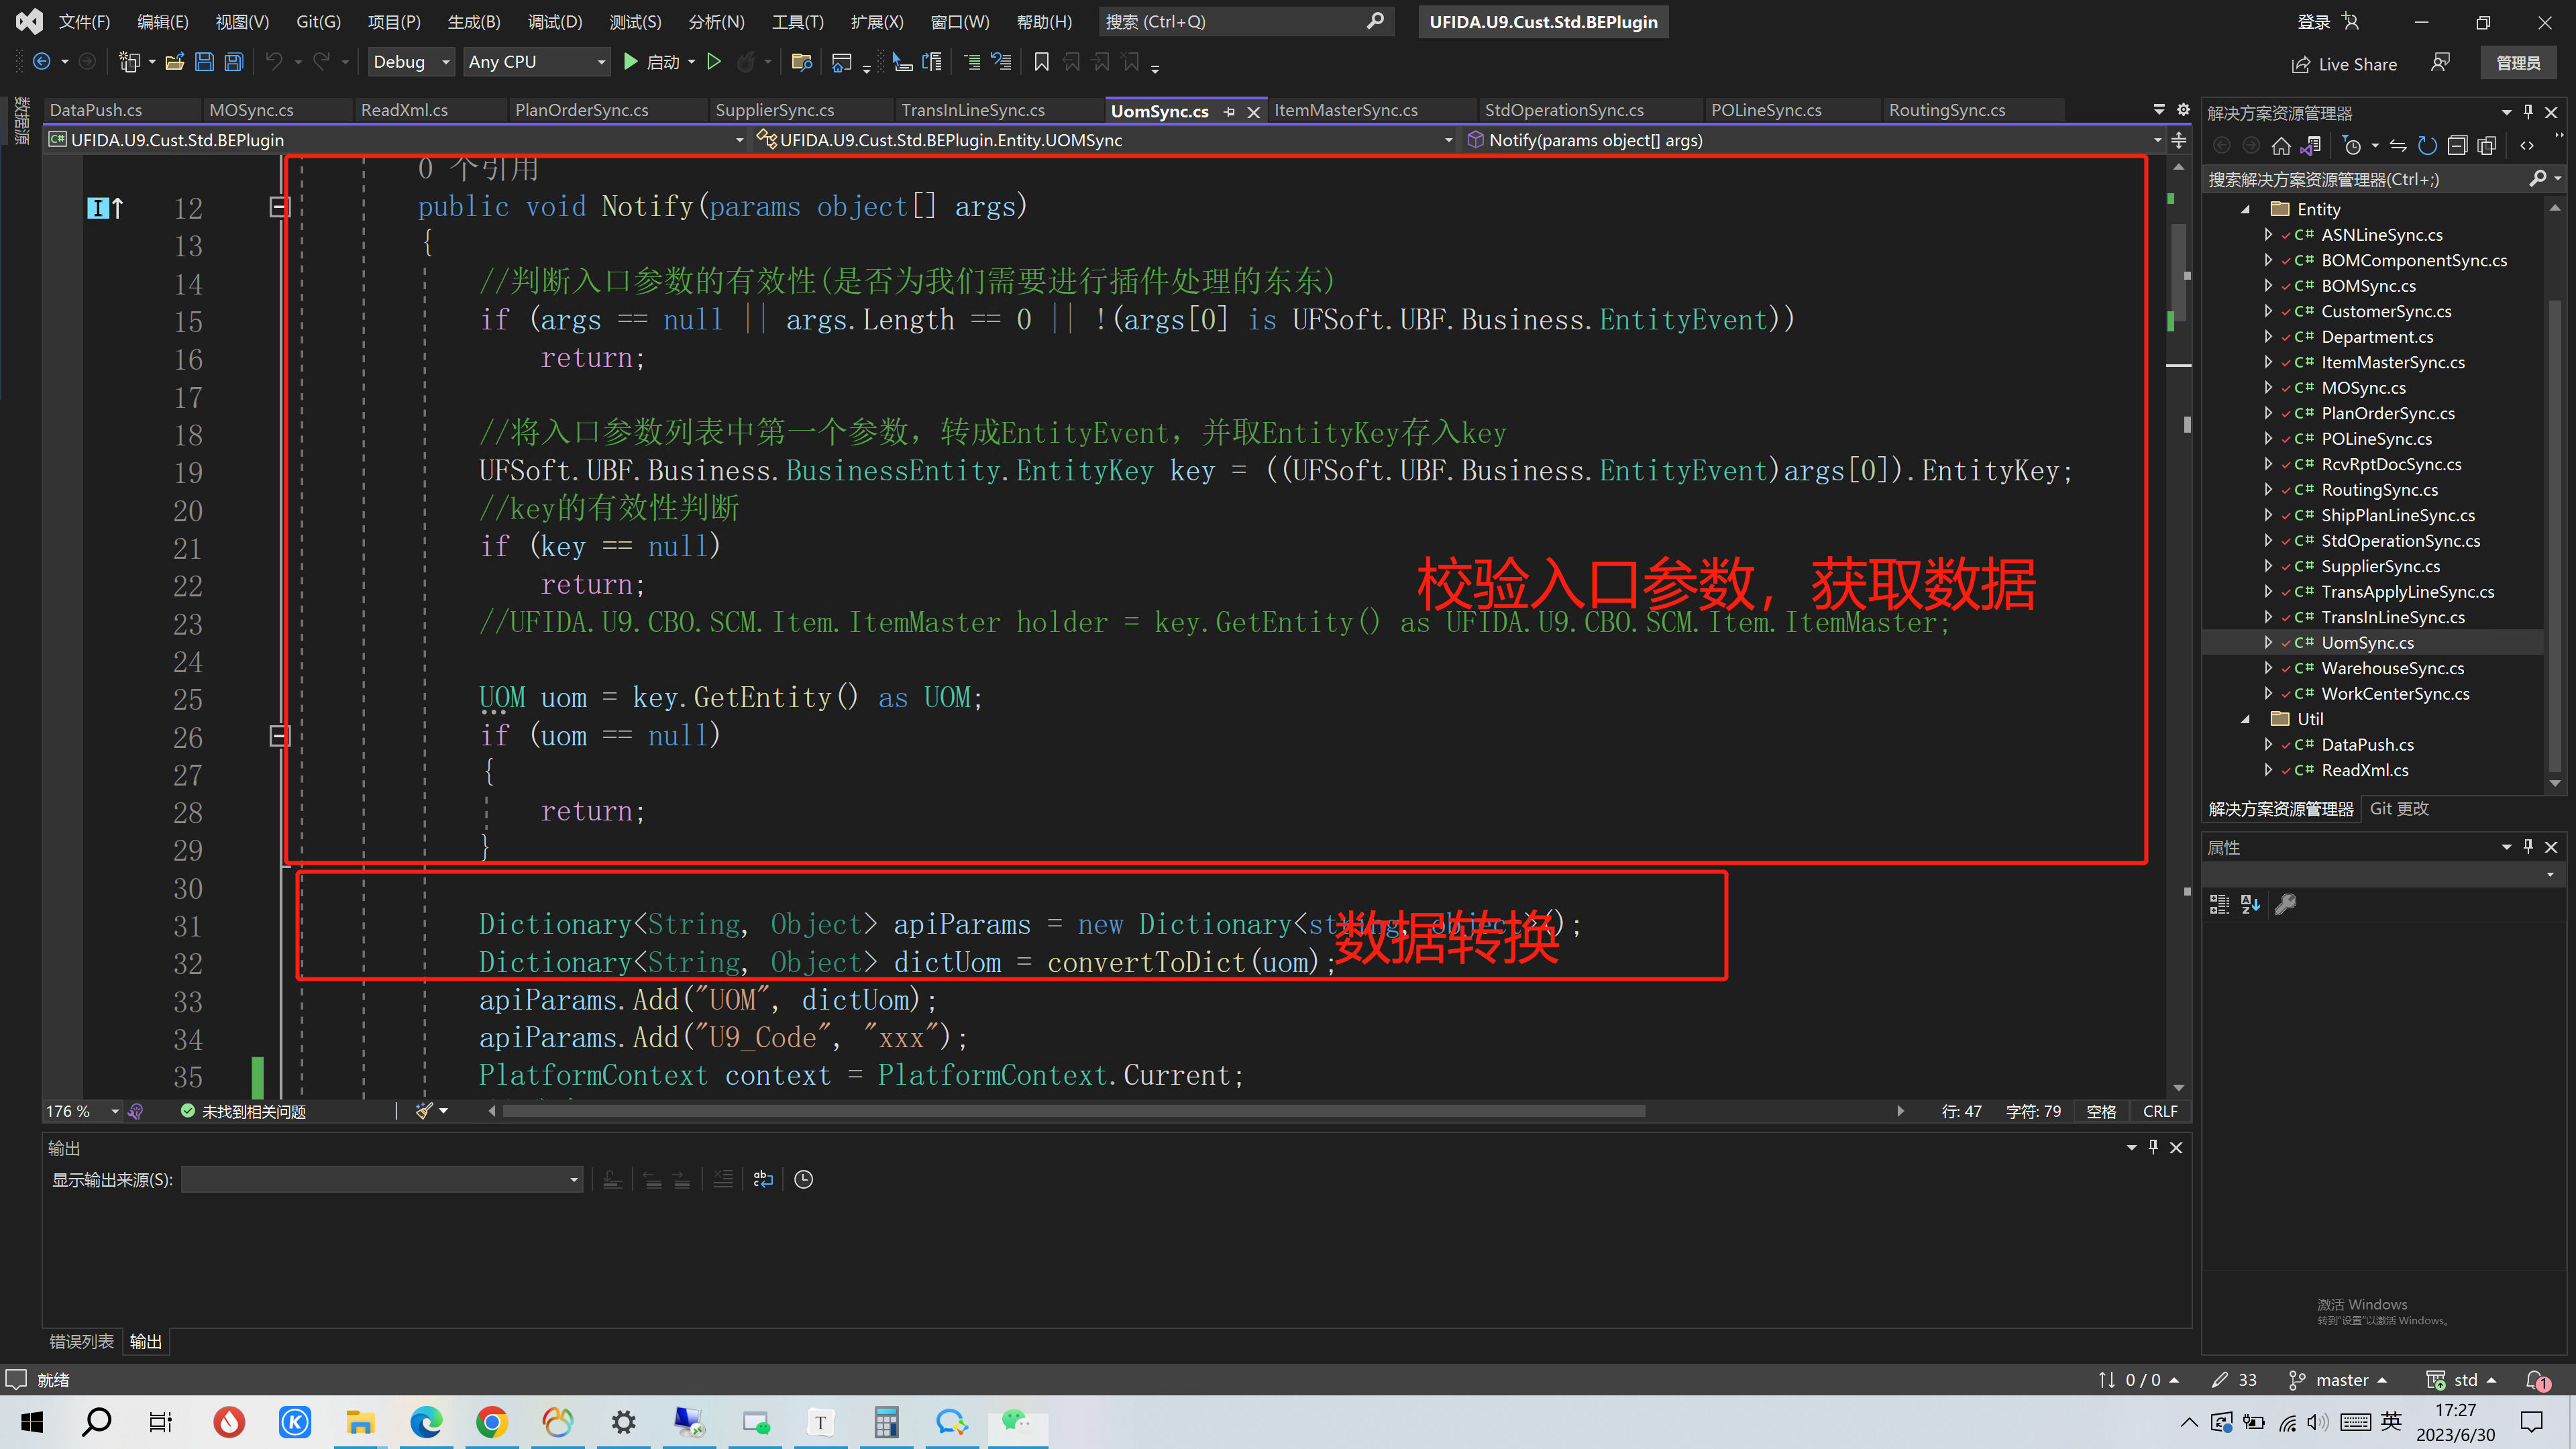This screenshot has height=1449, width=2576.
Task: Open View Code from Solution Explorer toolbar
Action: (2527, 145)
